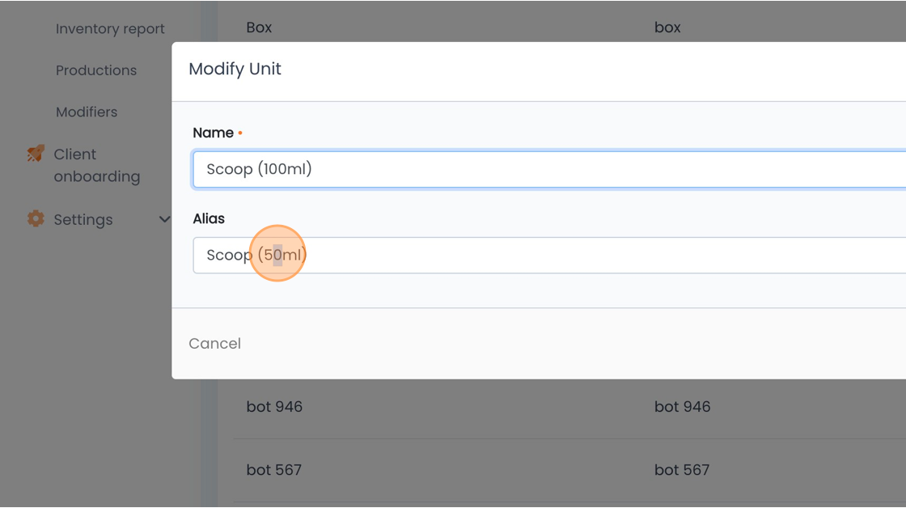Open Client onboarding section

pos(97,165)
